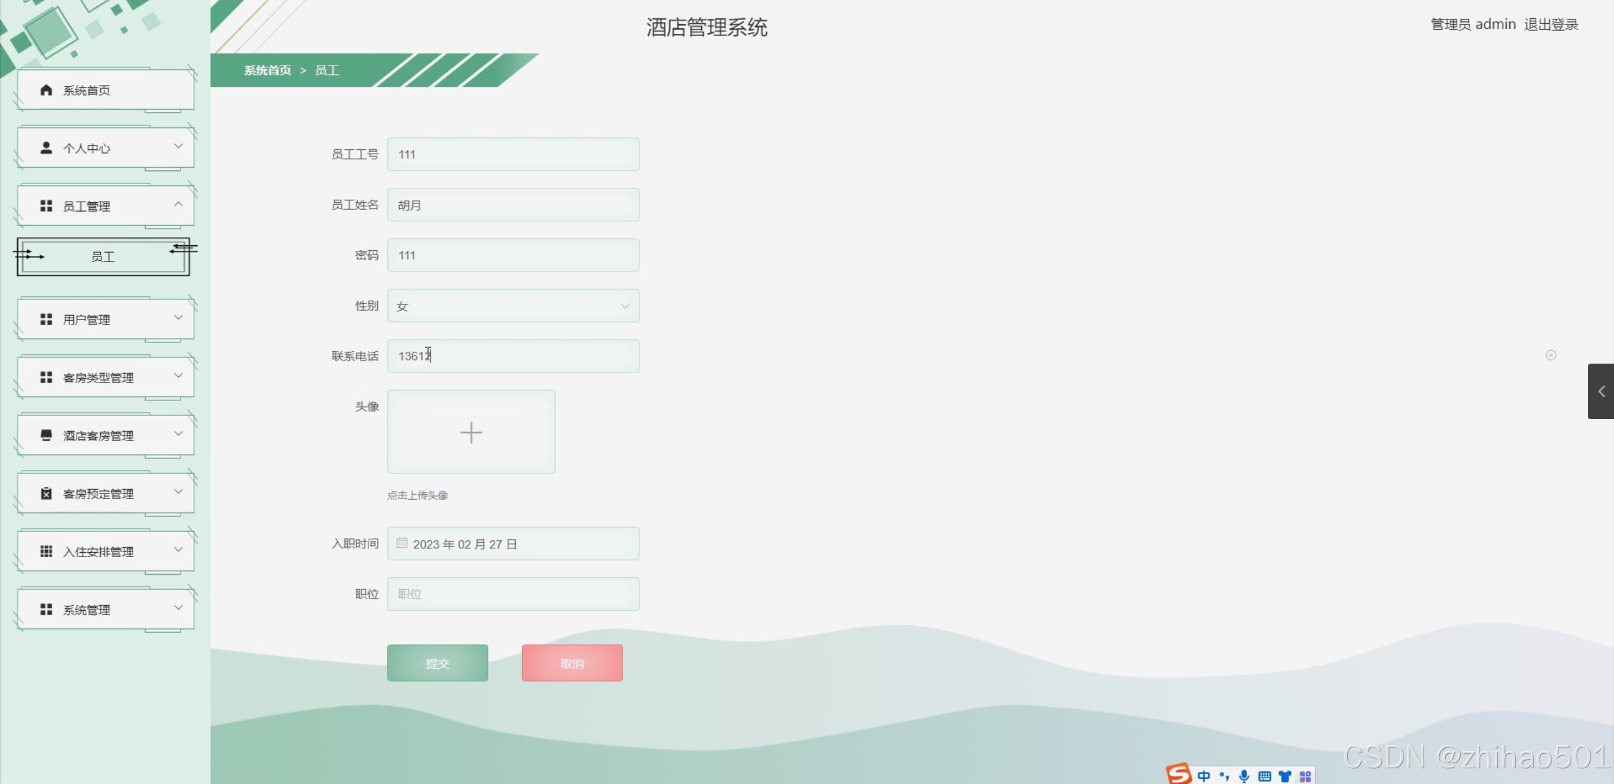Expand the 系统管理 menu chevron
This screenshot has height=784, width=1614.
tap(178, 608)
